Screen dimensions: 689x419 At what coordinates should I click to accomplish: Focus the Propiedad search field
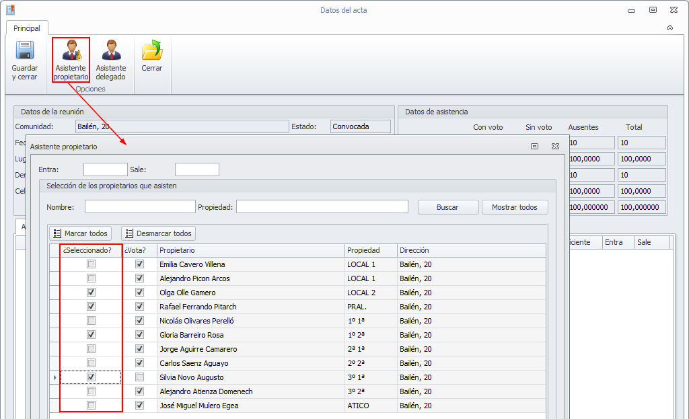[x=322, y=206]
